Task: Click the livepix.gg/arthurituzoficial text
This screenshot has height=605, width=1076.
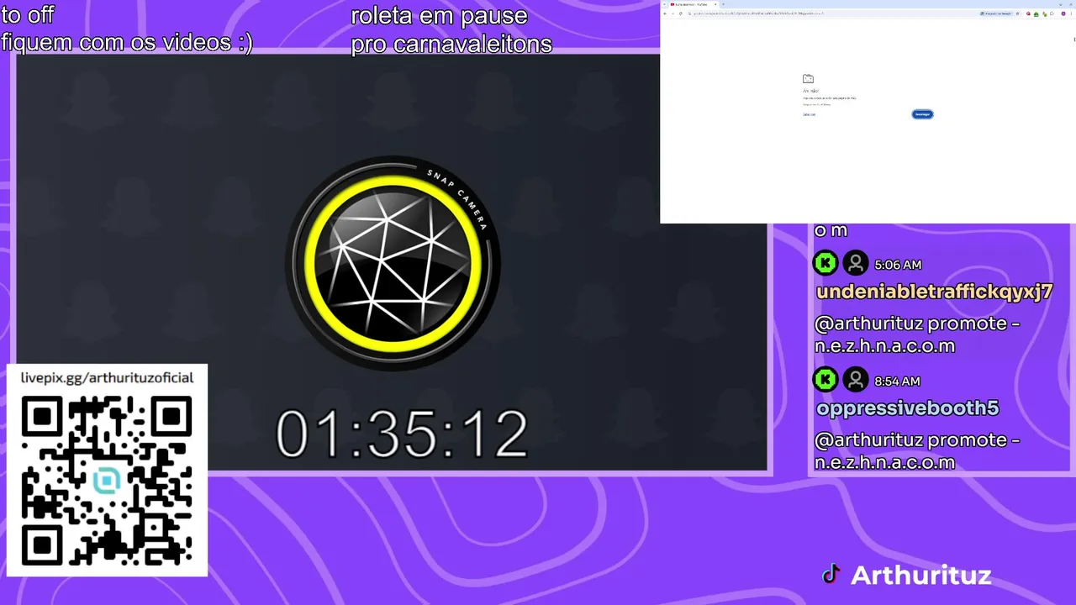Action: [107, 378]
